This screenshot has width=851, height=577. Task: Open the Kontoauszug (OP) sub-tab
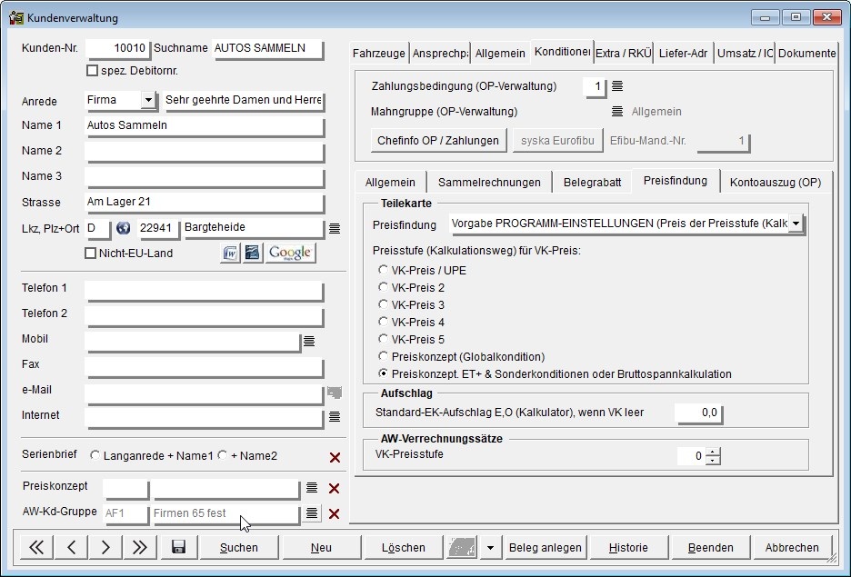coord(775,183)
